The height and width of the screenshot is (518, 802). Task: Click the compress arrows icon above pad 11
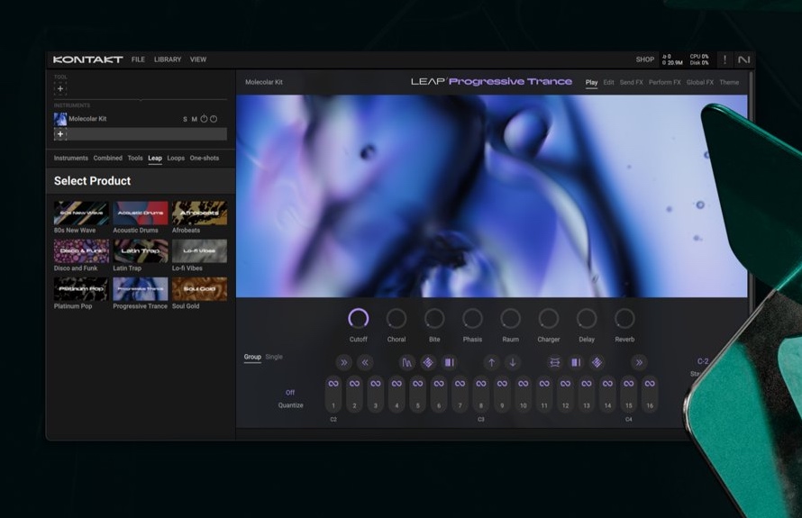554,362
